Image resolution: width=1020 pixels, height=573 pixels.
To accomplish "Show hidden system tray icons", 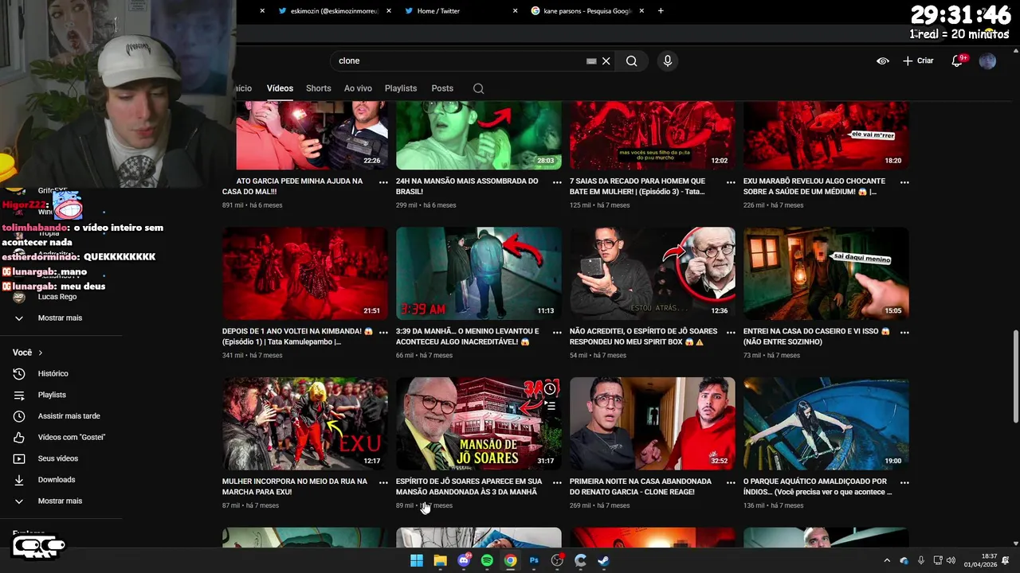I will click(887, 560).
